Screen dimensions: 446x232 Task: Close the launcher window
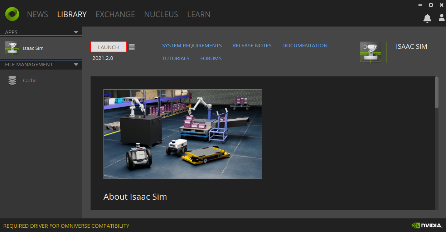click(442, 5)
